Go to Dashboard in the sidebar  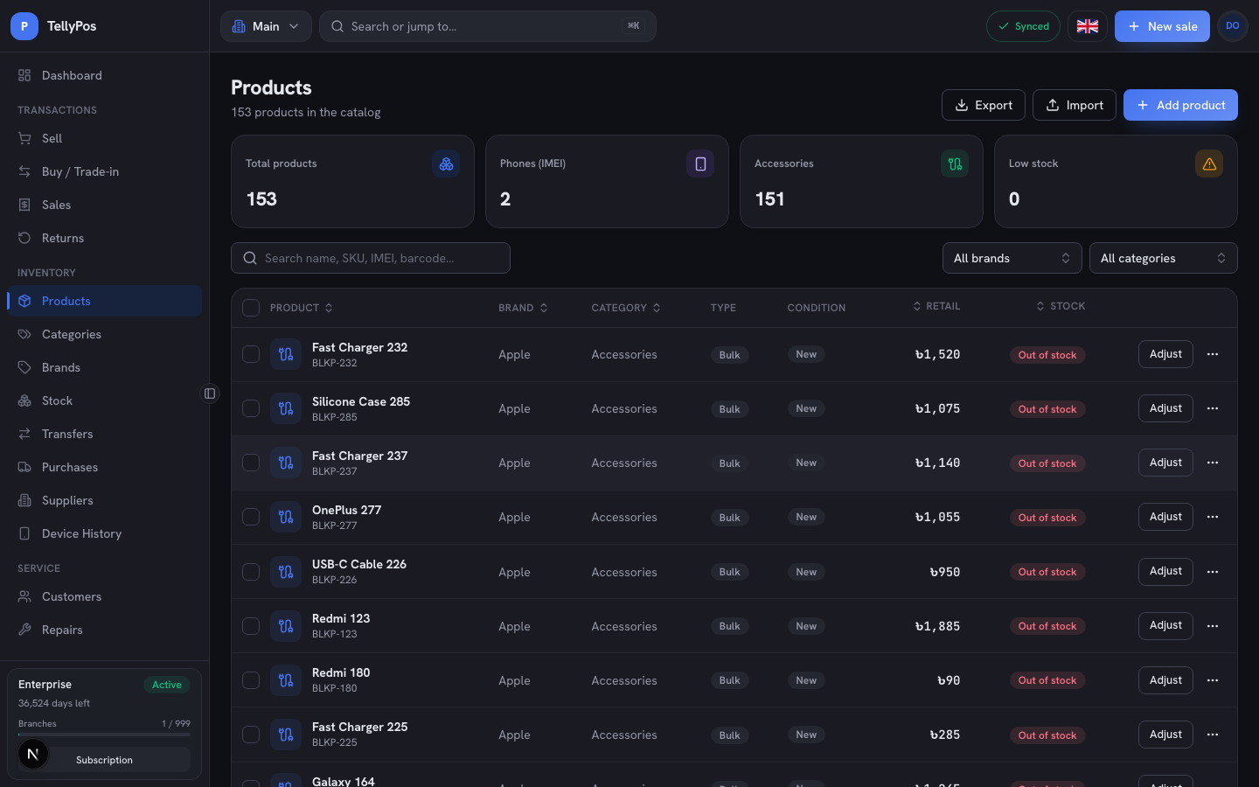(104, 75)
